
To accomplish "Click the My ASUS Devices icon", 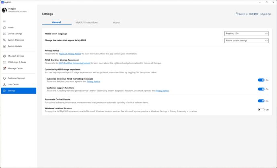I will pyautogui.click(x=4, y=56).
